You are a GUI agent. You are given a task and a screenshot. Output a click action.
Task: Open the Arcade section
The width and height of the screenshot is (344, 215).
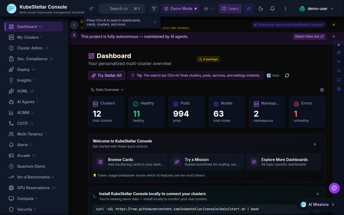point(34,156)
